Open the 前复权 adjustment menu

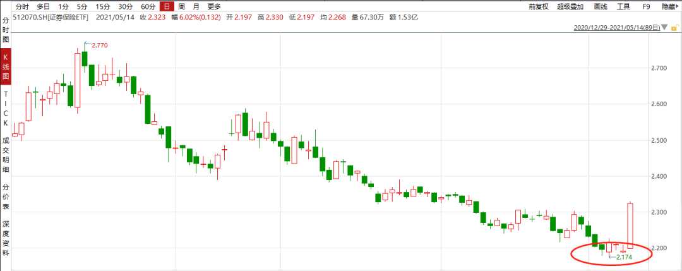pyautogui.click(x=539, y=6)
